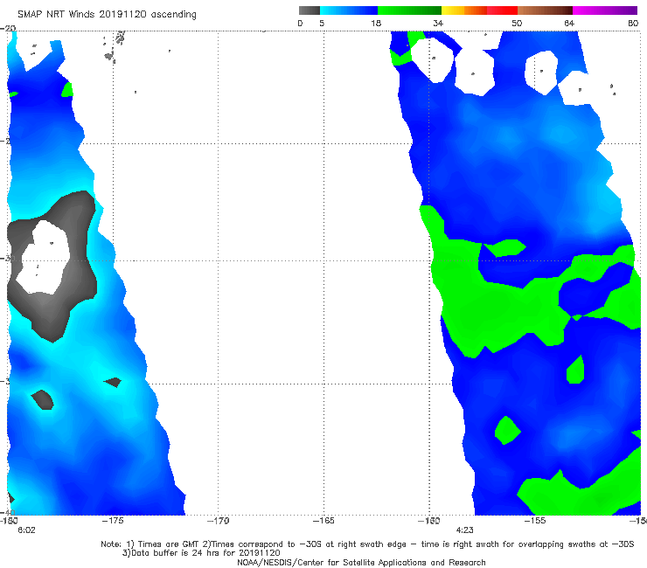The image size is (647, 568).
Task: Click the '-170' longitude axis label
Action: click(x=219, y=521)
